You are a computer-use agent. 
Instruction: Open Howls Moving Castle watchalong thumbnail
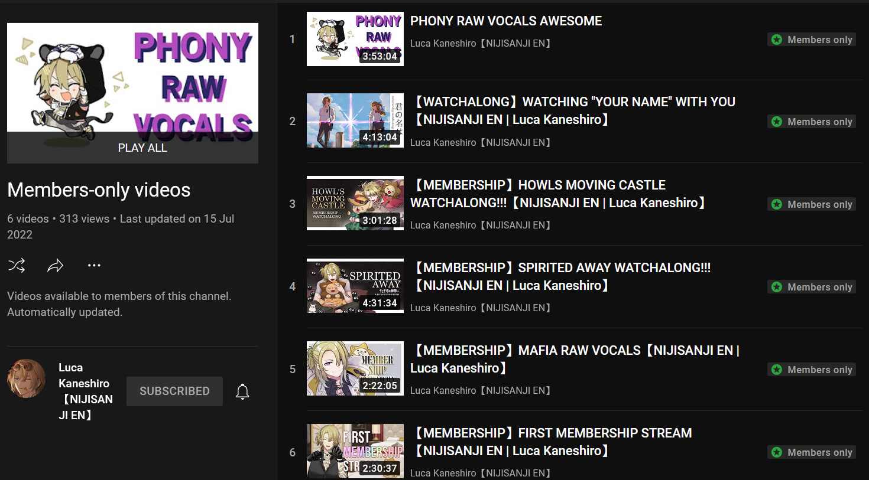pos(355,203)
